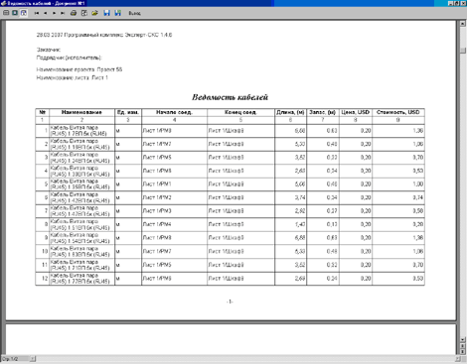Open the print setup icon

pyautogui.click(x=84, y=13)
